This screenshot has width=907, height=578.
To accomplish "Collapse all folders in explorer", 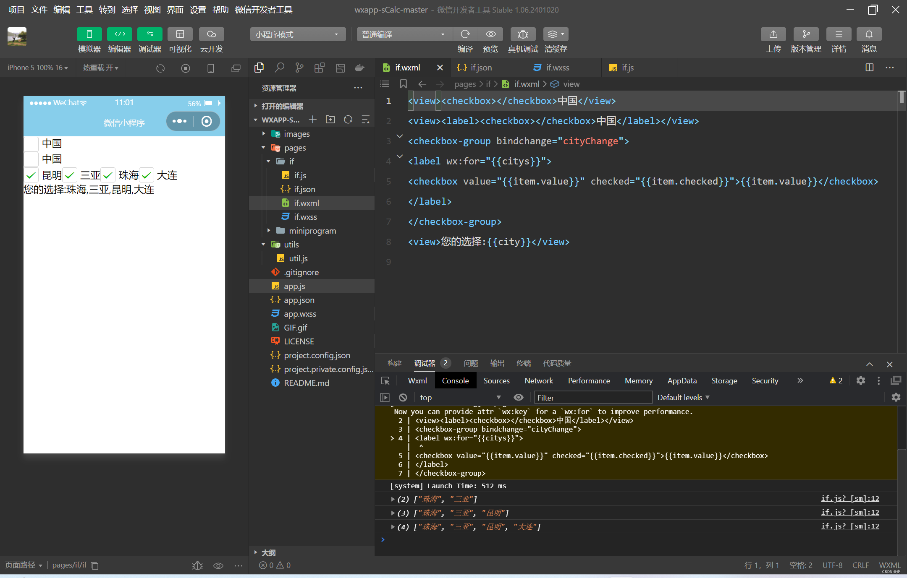I will [x=366, y=120].
